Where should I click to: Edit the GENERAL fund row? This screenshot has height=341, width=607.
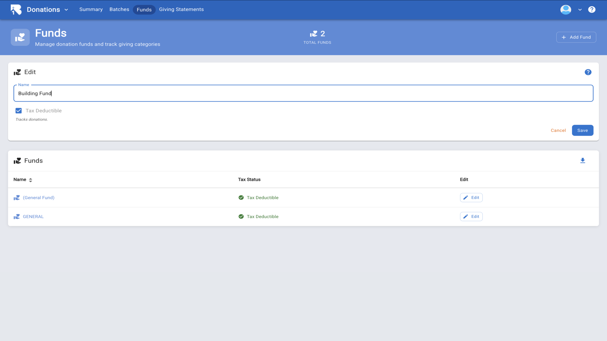pyautogui.click(x=471, y=217)
